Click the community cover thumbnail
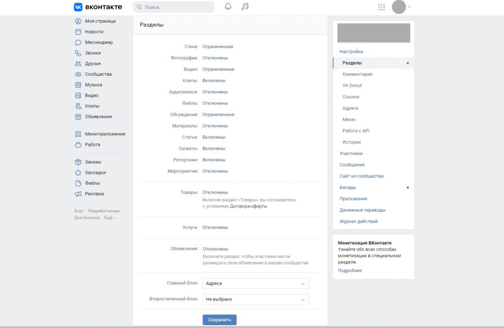 click(374, 33)
